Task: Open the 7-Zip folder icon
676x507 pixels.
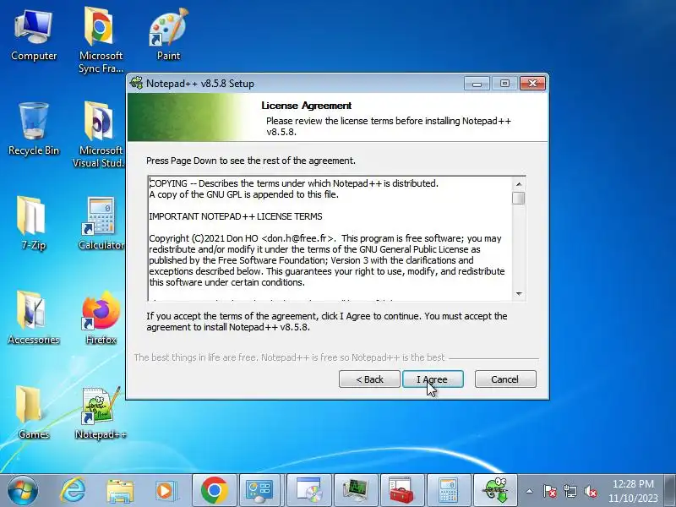Action: click(33, 223)
